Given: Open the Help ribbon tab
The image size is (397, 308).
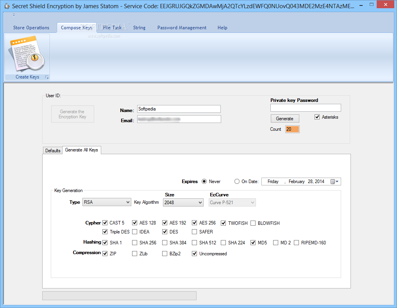Looking at the screenshot, I should (x=222, y=28).
